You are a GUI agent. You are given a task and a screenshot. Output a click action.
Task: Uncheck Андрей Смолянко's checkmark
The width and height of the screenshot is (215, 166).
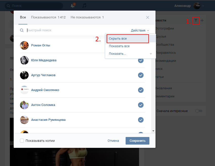pyautogui.click(x=141, y=90)
